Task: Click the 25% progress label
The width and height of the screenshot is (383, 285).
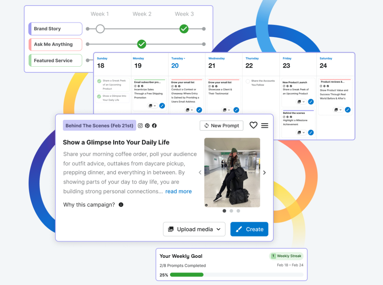Action: point(164,275)
